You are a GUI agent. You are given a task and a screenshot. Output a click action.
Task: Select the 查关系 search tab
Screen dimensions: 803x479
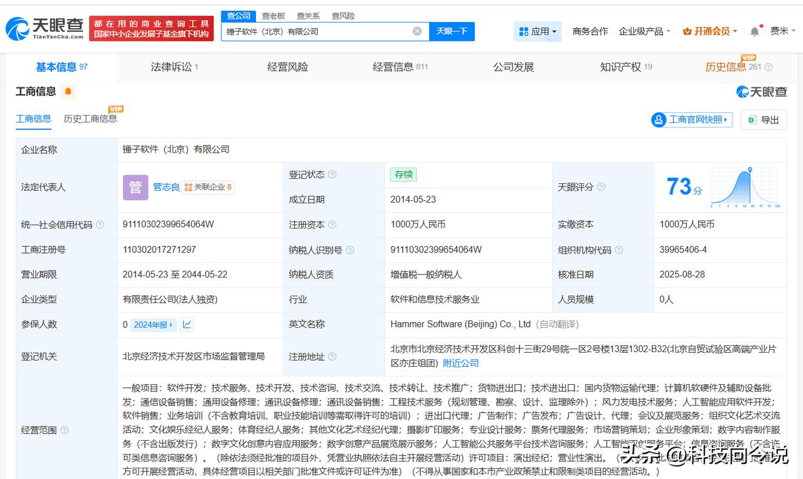pos(308,16)
